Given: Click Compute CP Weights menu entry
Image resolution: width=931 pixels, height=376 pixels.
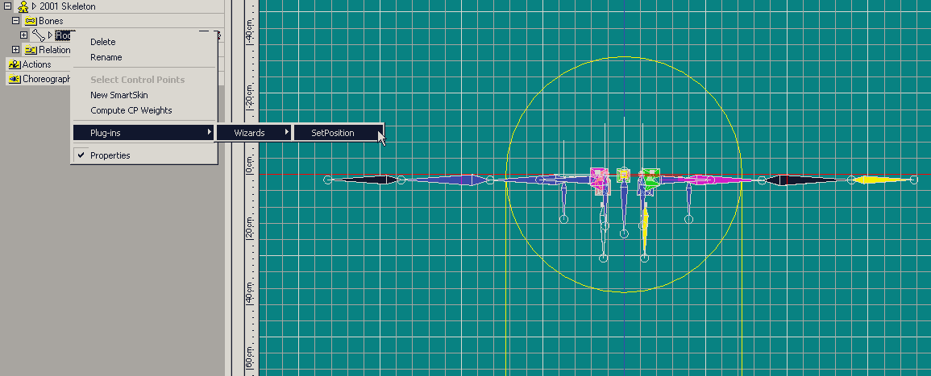Looking at the screenshot, I should coord(131,110).
